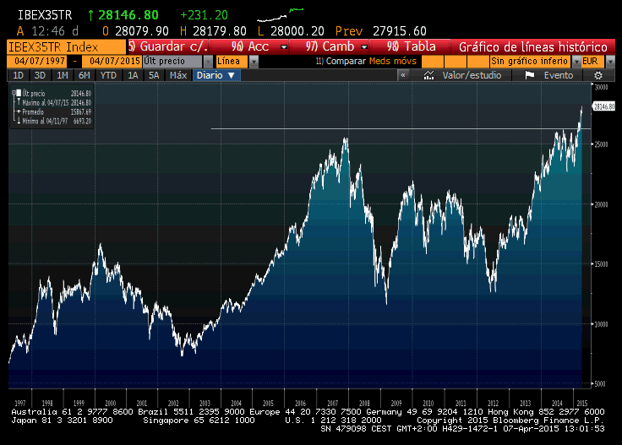This screenshot has height=445, width=622.
Task: Click the 97) Camb button
Action: [x=330, y=46]
